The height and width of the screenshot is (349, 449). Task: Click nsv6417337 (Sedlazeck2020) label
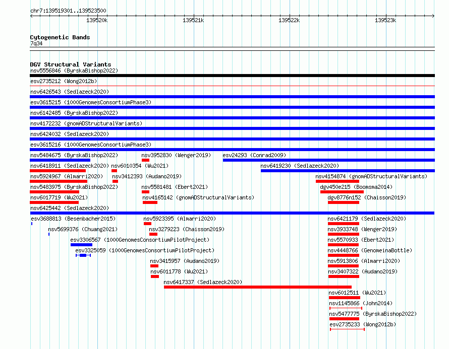tap(203, 282)
